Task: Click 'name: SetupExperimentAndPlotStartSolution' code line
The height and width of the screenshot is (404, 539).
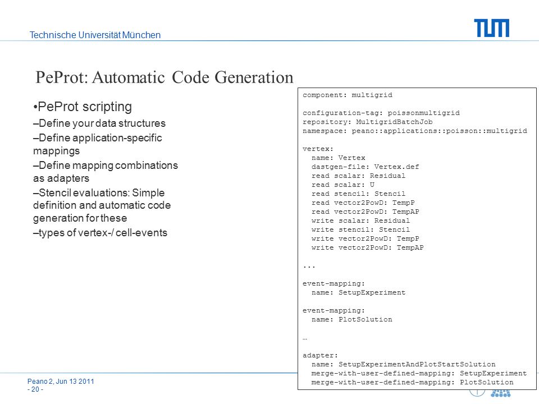Action: (x=404, y=364)
